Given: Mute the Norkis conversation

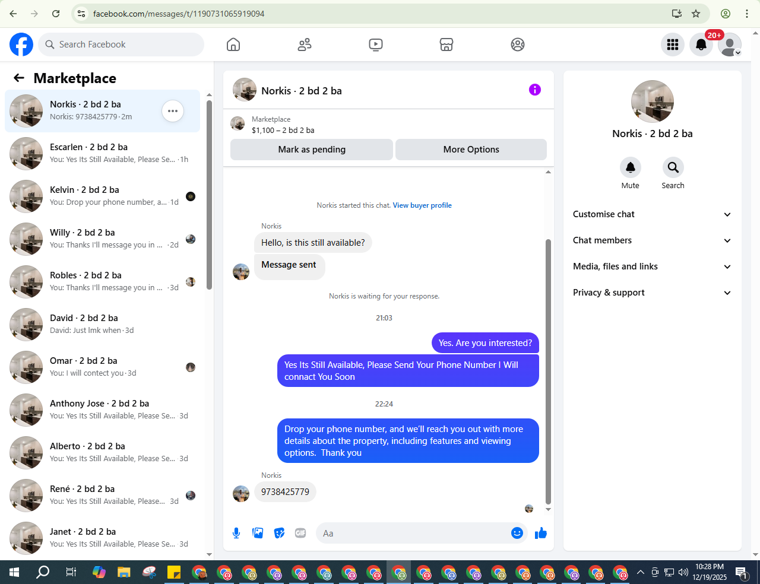Looking at the screenshot, I should (631, 167).
